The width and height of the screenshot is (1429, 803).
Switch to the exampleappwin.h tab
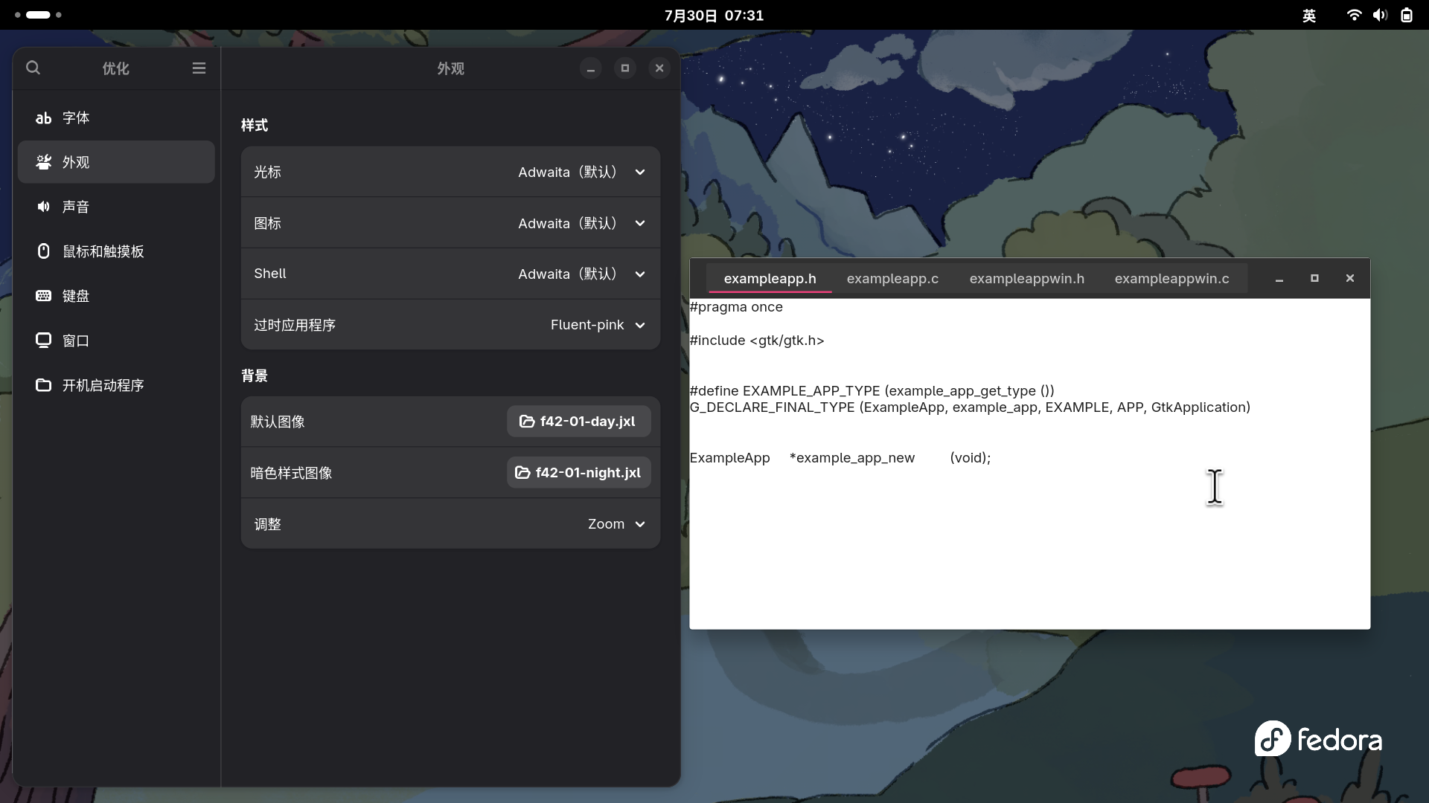coord(1026,278)
